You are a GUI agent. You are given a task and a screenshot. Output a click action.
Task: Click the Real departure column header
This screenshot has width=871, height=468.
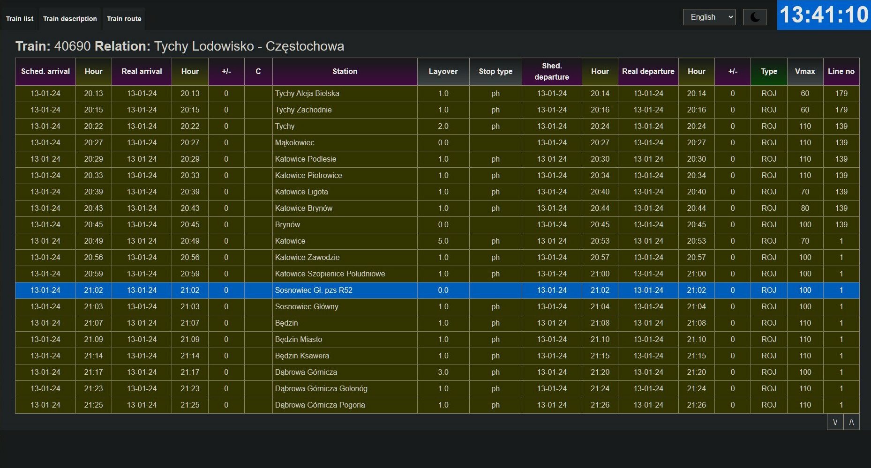click(647, 72)
